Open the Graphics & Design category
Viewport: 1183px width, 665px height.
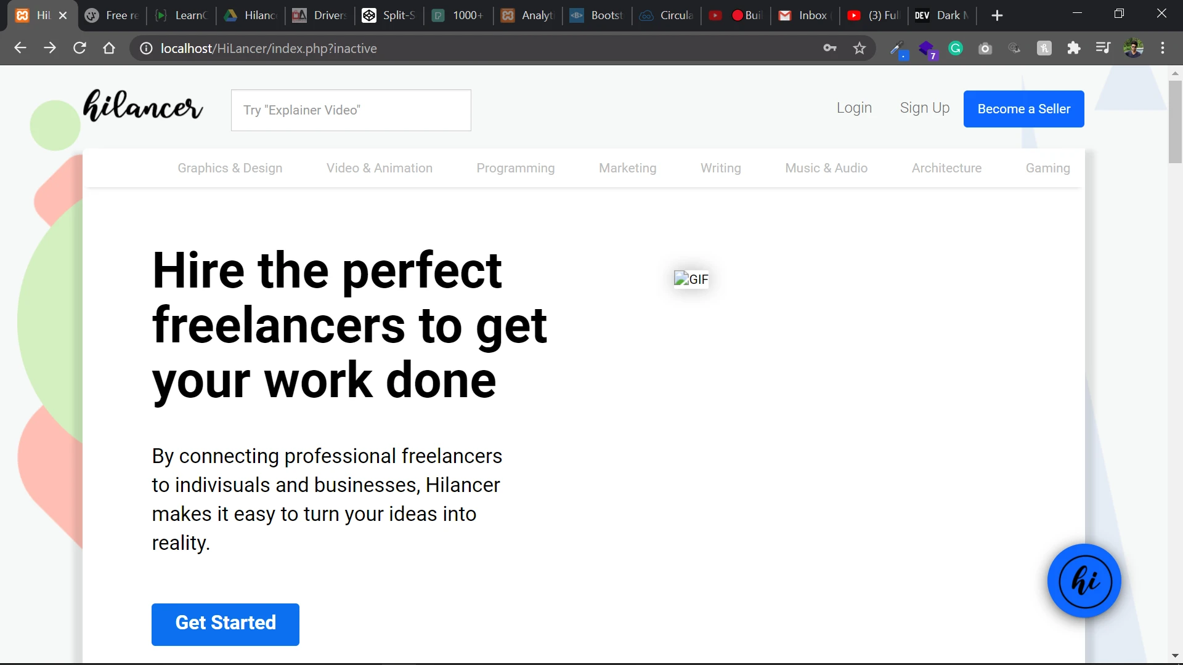click(x=230, y=168)
